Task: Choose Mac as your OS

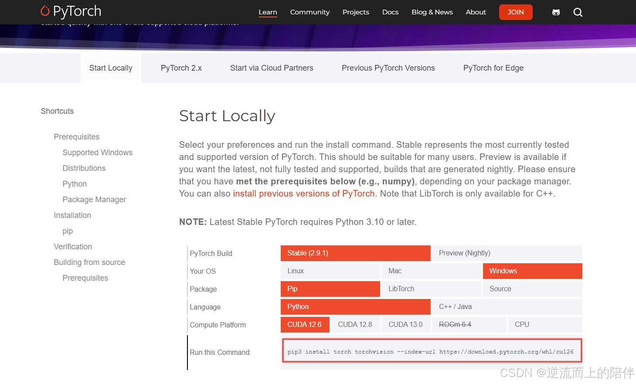Action: 432,271
